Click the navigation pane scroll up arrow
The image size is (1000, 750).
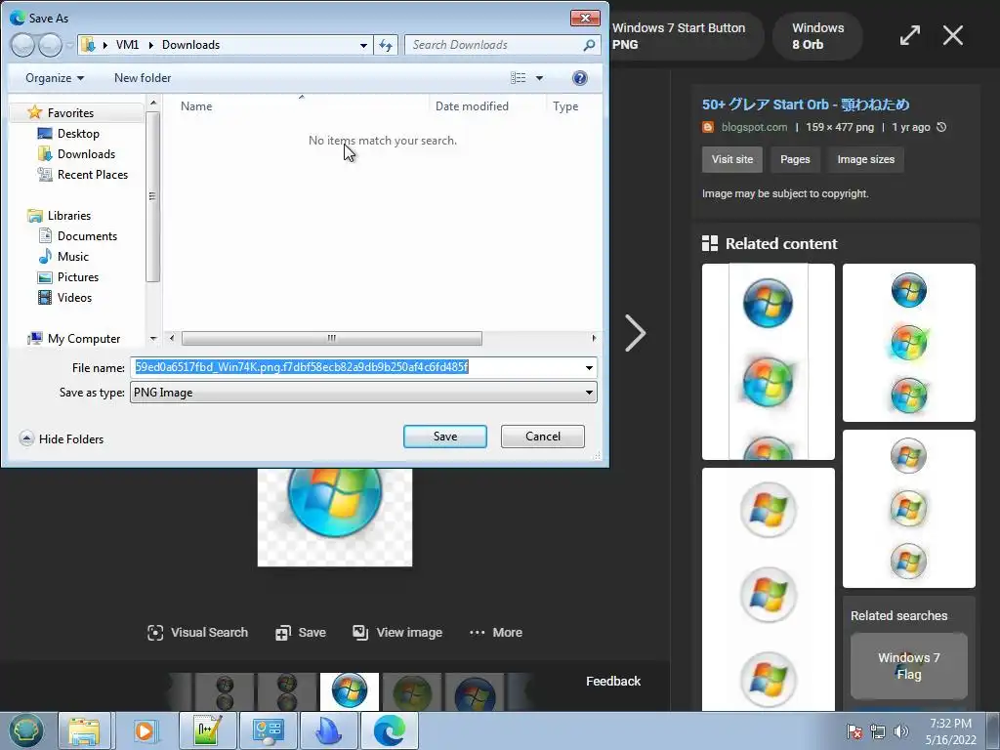tap(153, 102)
